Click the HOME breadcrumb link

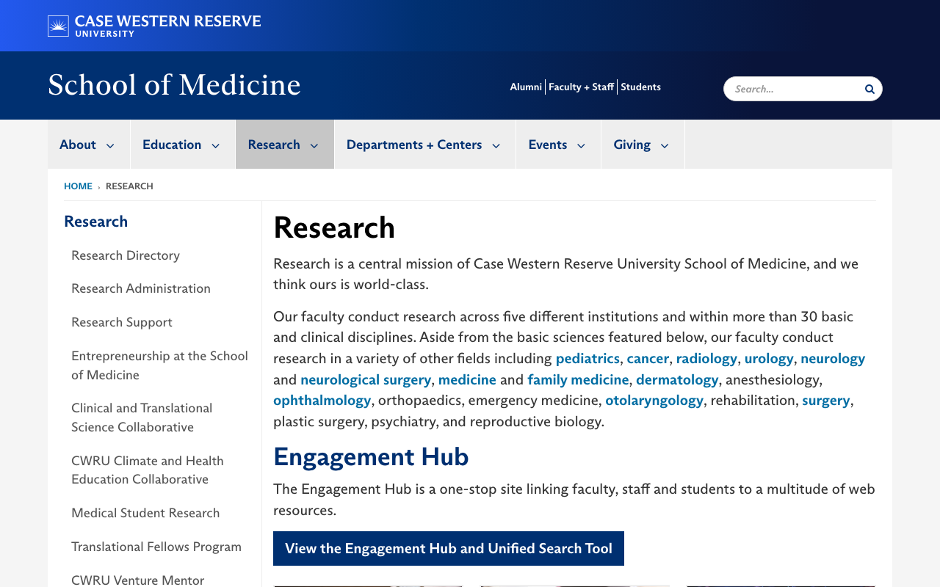pyautogui.click(x=78, y=186)
